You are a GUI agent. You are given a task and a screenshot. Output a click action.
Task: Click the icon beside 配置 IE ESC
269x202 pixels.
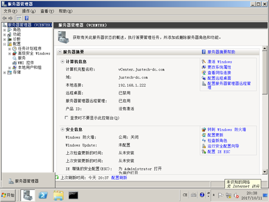[204, 151]
